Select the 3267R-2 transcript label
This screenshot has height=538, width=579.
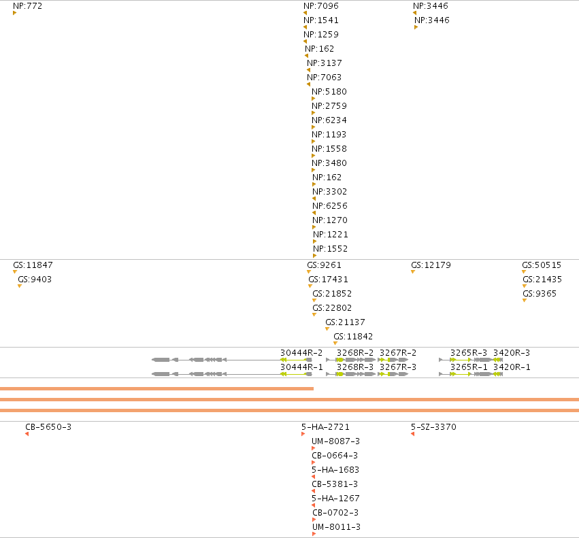(x=398, y=352)
